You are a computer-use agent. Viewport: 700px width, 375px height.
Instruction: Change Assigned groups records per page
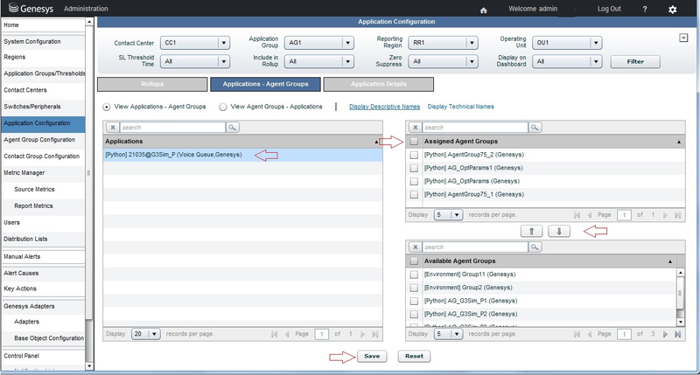click(448, 215)
